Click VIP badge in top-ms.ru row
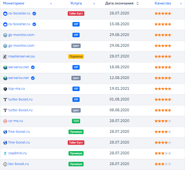This screenshot has height=170, width=185. (x=76, y=89)
